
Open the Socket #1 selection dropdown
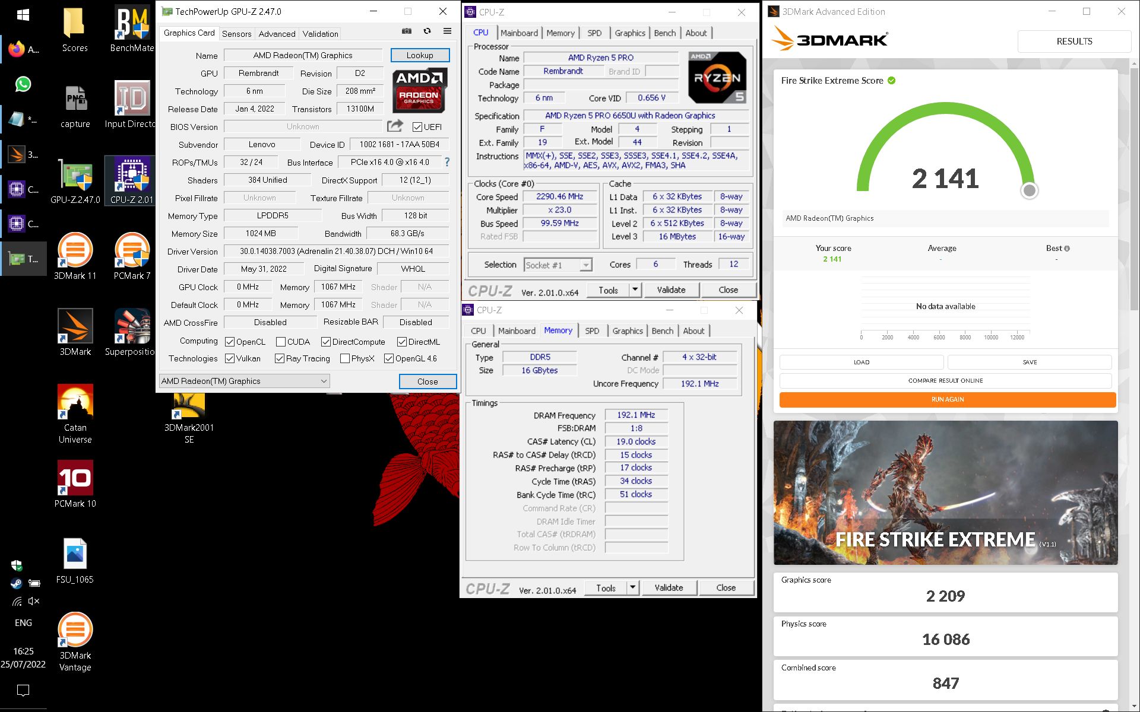[558, 265]
